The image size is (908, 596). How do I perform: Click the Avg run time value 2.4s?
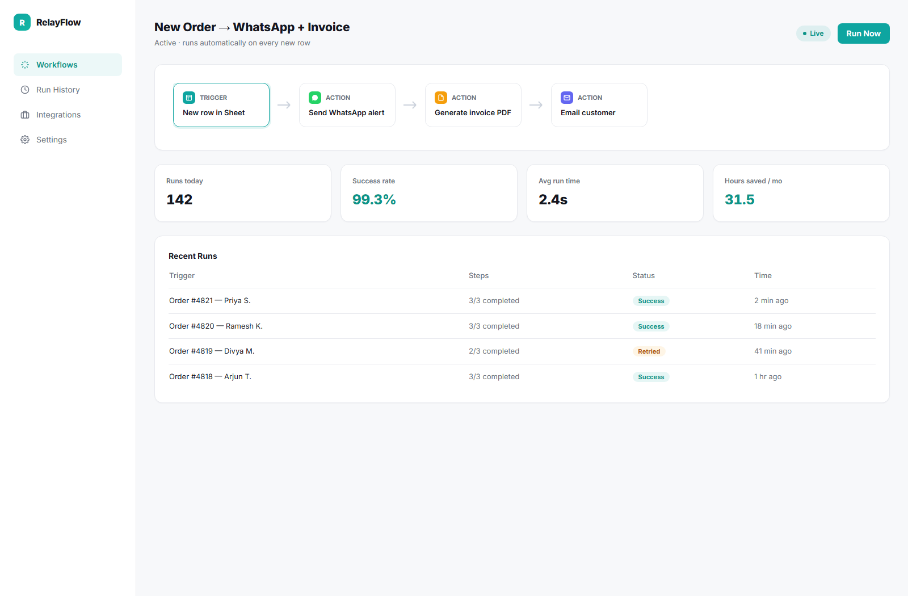click(553, 200)
